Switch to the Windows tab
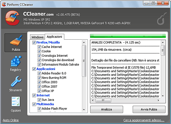Image resolution: width=171 pixels, height=124 pixels. pyautogui.click(x=38, y=37)
